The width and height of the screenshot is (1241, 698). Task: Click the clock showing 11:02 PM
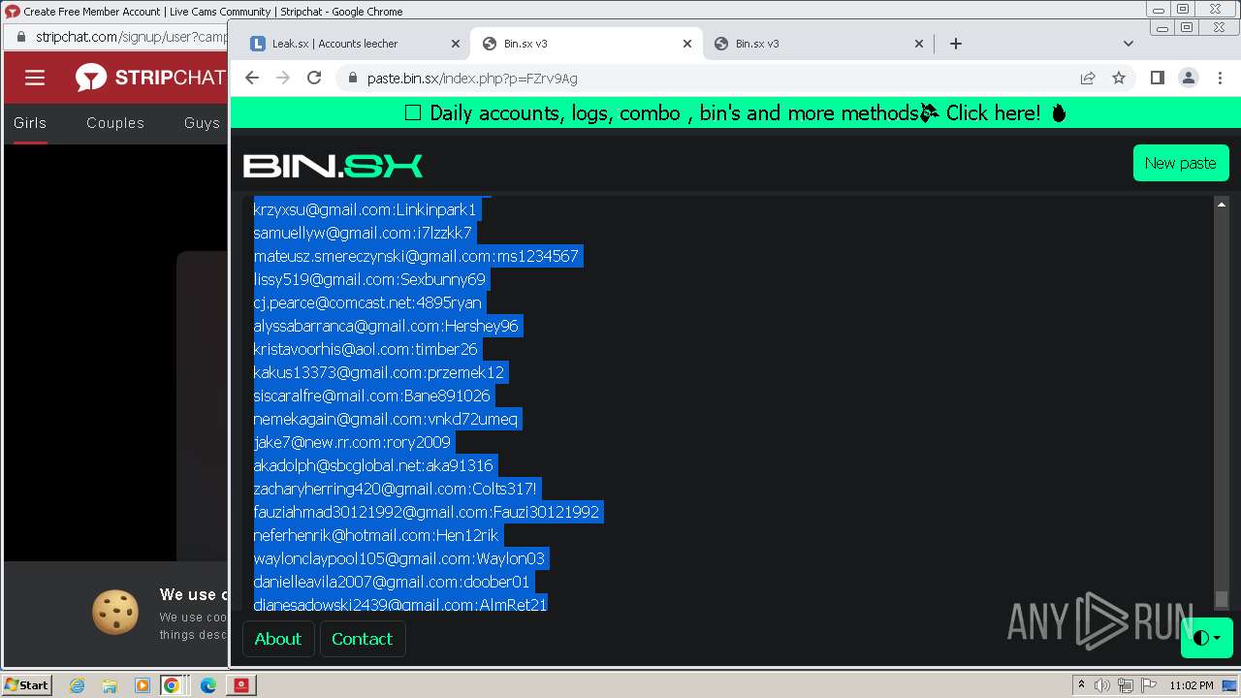[x=1192, y=685]
